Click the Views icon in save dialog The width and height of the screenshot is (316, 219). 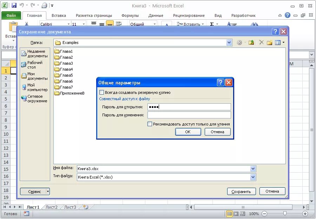click(278, 43)
